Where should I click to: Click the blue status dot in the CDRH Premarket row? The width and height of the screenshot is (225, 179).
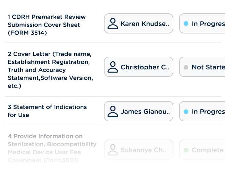click(x=186, y=24)
